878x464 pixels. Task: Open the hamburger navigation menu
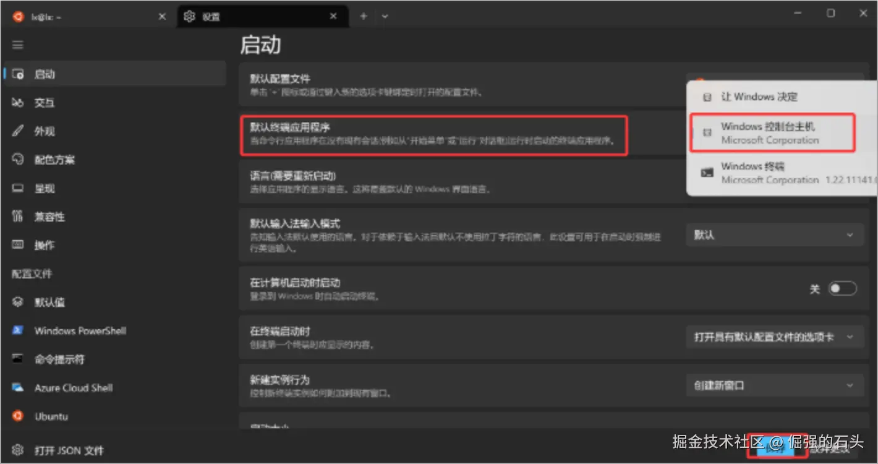coord(17,45)
